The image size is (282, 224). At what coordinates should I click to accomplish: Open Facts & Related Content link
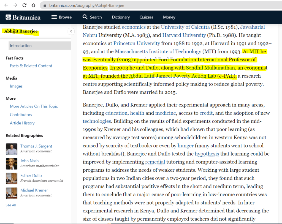tap(31, 66)
